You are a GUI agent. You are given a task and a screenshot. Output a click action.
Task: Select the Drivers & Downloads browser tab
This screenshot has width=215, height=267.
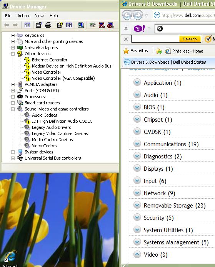pos(169,62)
